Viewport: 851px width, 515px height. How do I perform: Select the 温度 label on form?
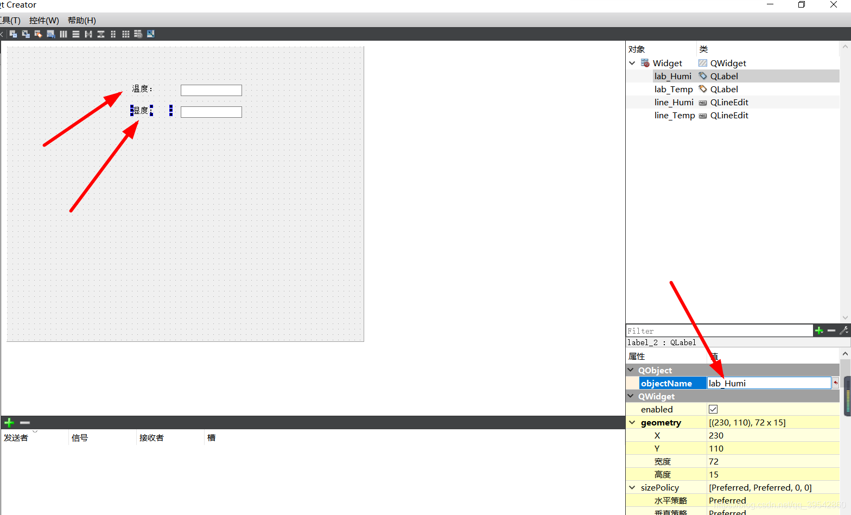click(142, 88)
